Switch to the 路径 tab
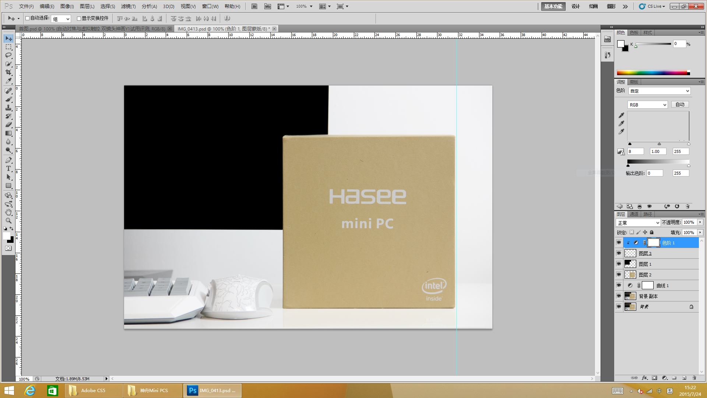Screen dimensions: 707x398 tap(648, 214)
